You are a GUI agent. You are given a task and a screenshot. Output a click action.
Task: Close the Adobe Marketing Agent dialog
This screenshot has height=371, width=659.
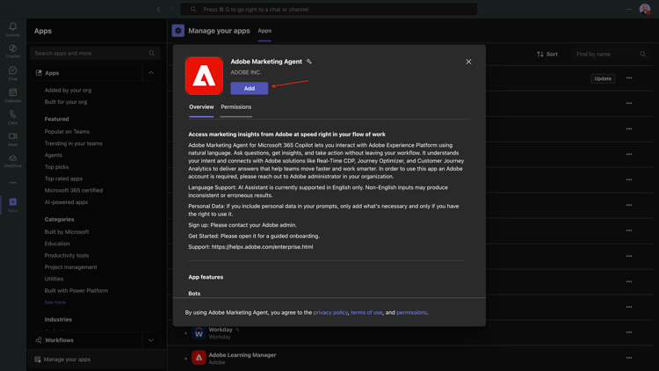click(x=468, y=62)
